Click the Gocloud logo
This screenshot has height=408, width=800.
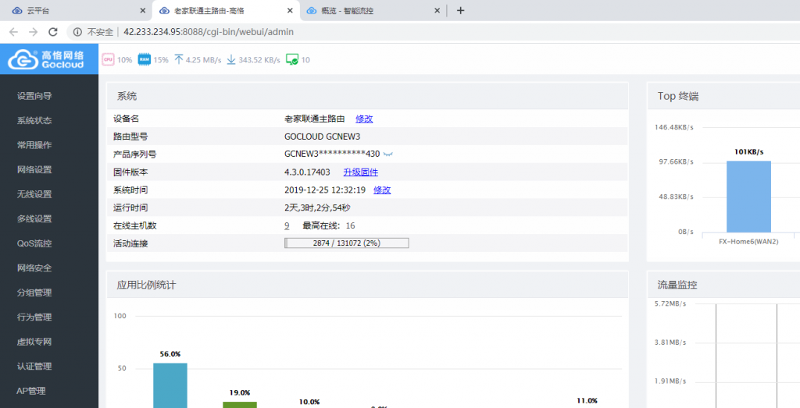[49, 59]
